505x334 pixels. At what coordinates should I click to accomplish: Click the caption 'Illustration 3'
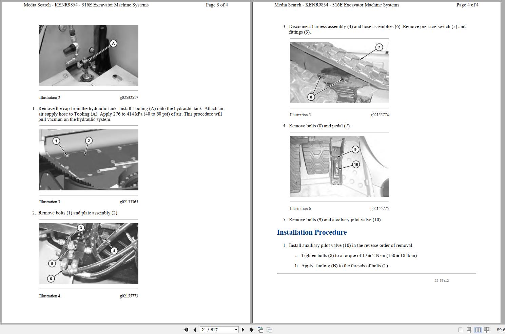coord(50,202)
